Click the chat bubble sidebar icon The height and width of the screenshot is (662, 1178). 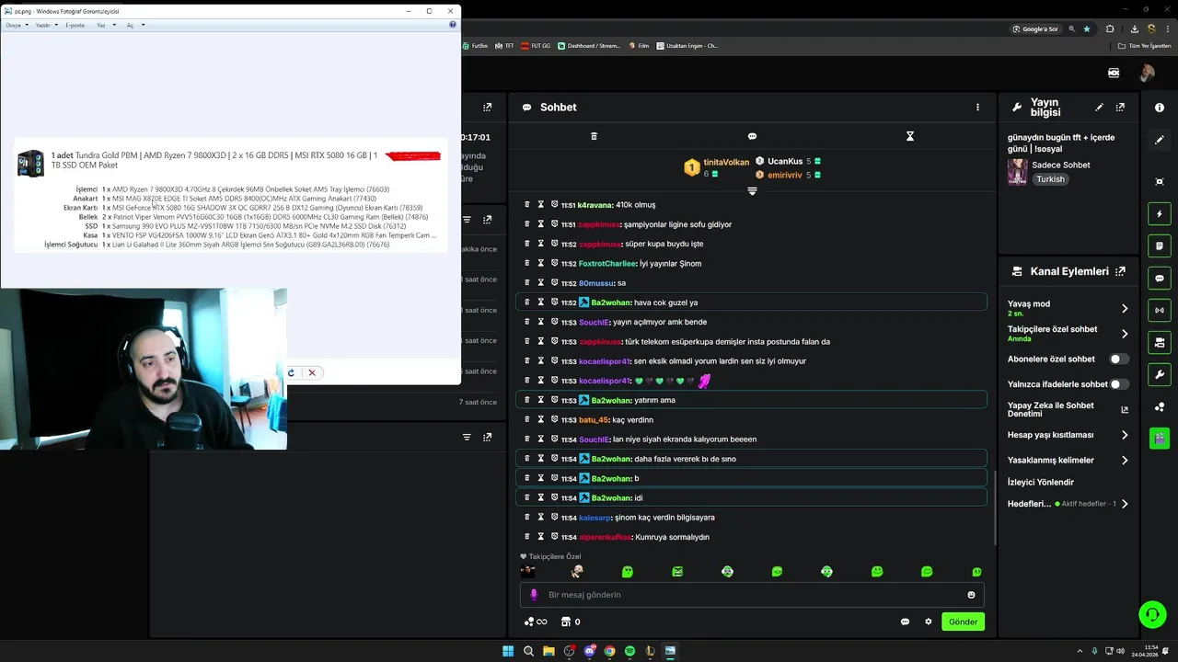click(1160, 279)
